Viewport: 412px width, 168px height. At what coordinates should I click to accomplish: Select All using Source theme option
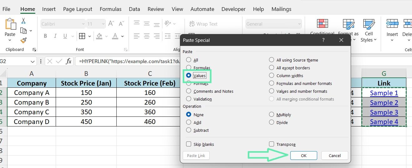click(271, 60)
